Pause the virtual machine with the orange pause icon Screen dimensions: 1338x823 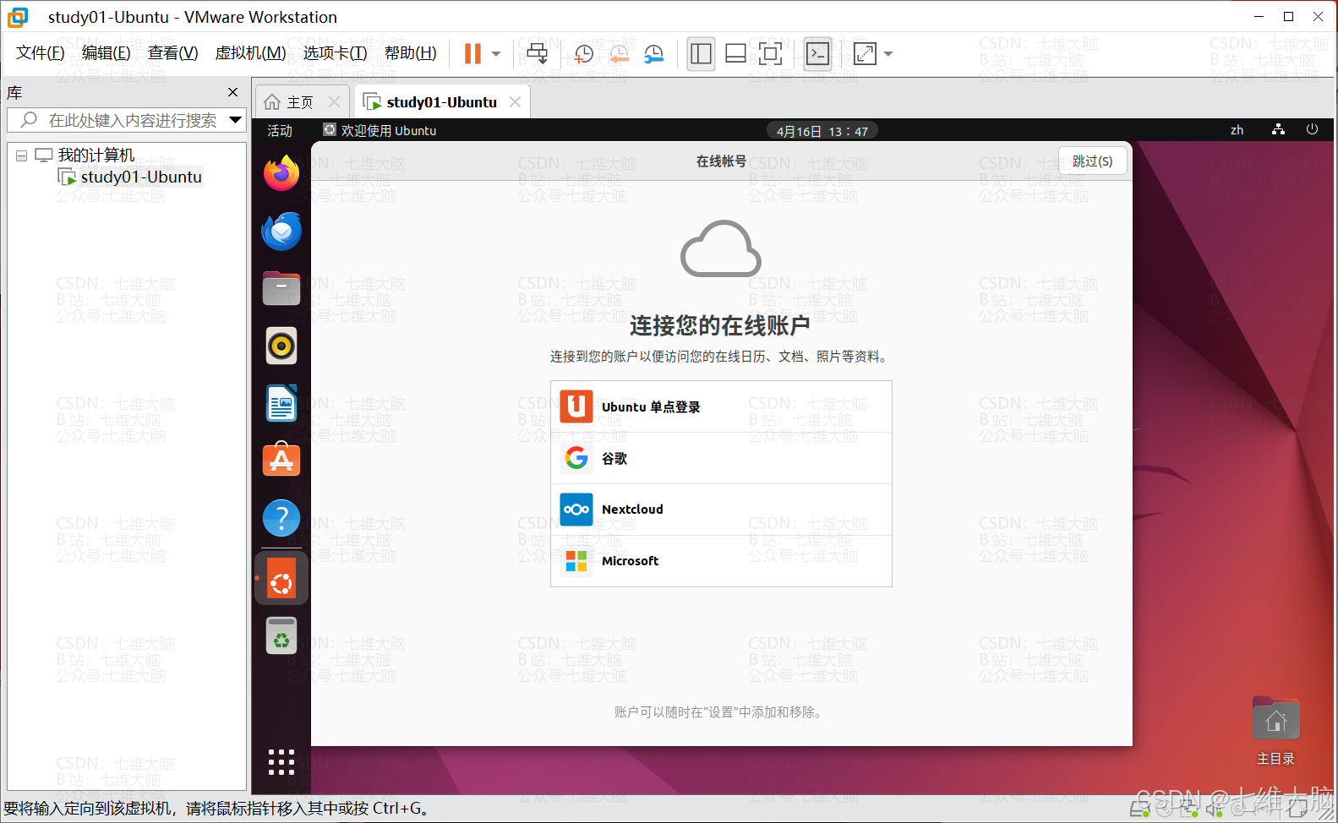[472, 54]
